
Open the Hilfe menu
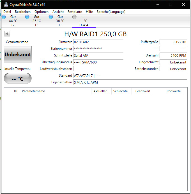89,12
